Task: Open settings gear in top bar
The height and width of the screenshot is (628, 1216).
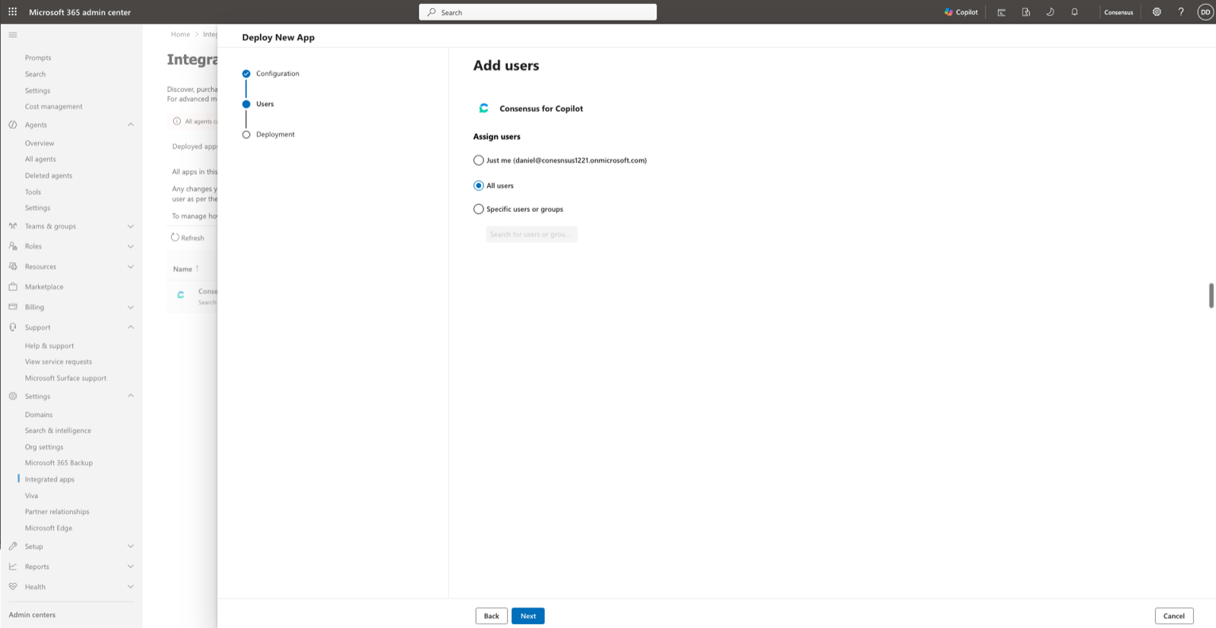Action: [x=1157, y=12]
